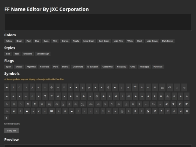Insert the club suit symbol
This screenshot has width=196, height=147.
click(65, 111)
